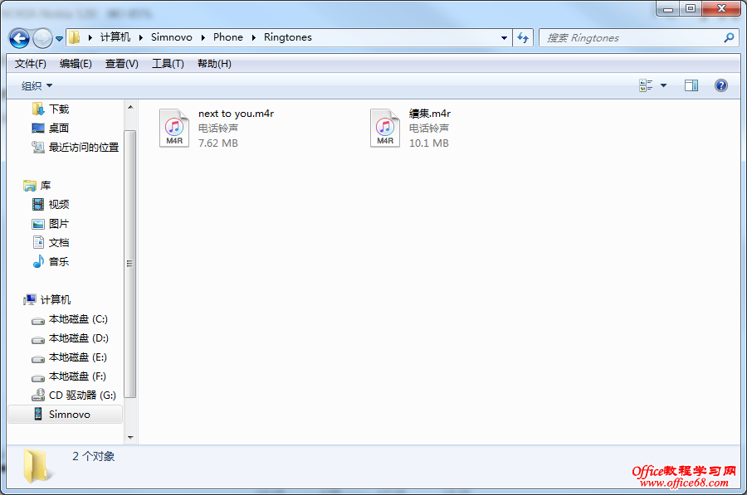747x495 pixels.
Task: Click the Help question mark icon
Action: 720,85
